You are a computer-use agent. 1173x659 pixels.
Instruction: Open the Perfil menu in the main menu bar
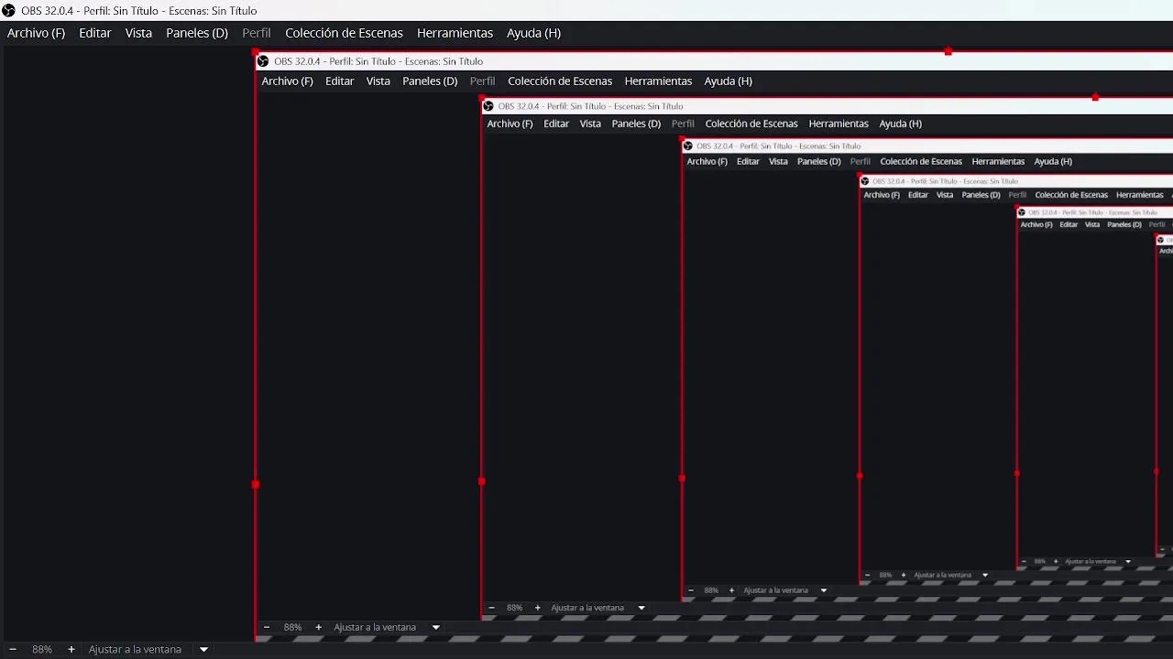(257, 33)
